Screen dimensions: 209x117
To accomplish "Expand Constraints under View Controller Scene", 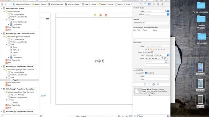I will click(9, 25).
